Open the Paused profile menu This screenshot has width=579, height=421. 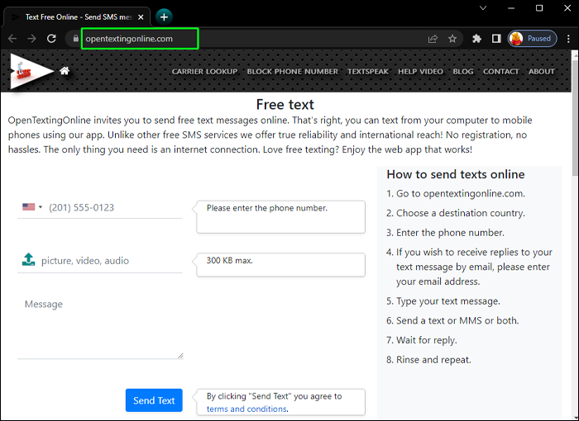(x=532, y=38)
